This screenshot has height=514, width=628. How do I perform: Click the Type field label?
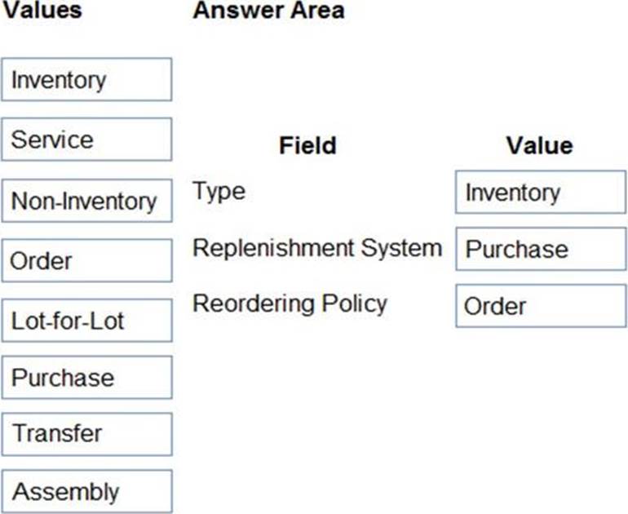[219, 192]
